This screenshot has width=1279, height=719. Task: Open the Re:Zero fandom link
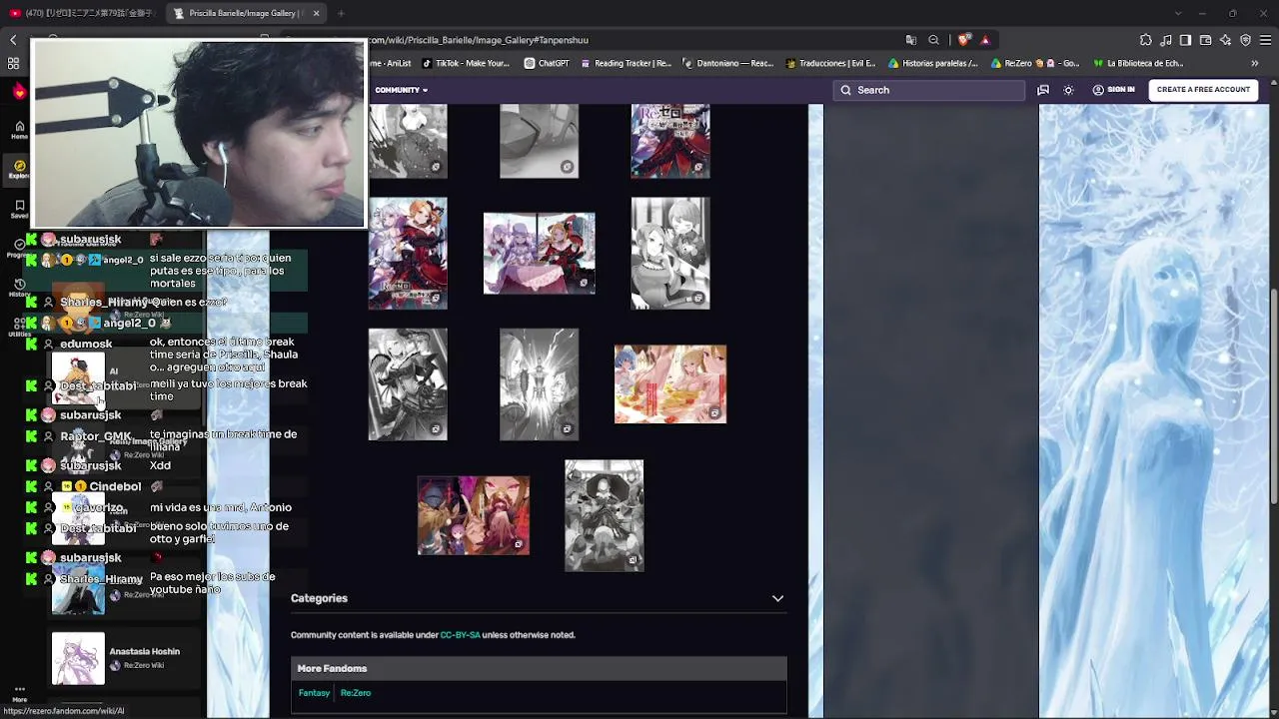click(x=356, y=693)
